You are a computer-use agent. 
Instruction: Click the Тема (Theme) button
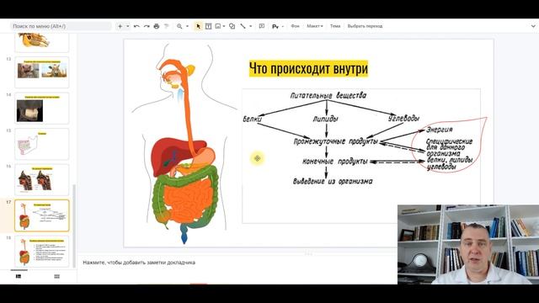tap(335, 26)
